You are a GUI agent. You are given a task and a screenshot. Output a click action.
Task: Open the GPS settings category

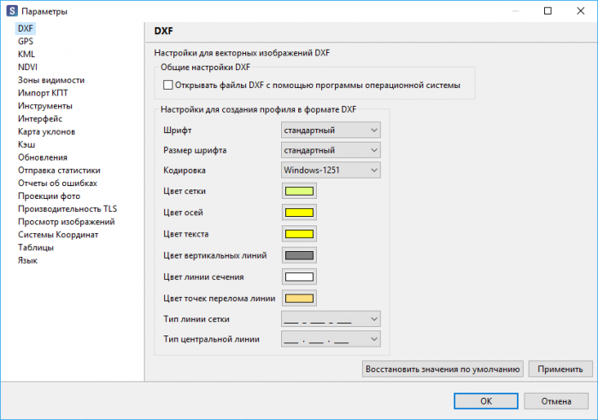pos(26,41)
